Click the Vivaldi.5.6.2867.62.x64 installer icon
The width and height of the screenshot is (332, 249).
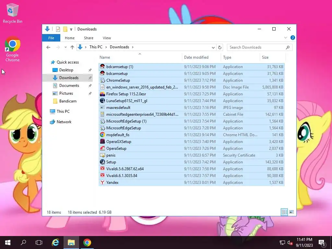pyautogui.click(x=102, y=169)
